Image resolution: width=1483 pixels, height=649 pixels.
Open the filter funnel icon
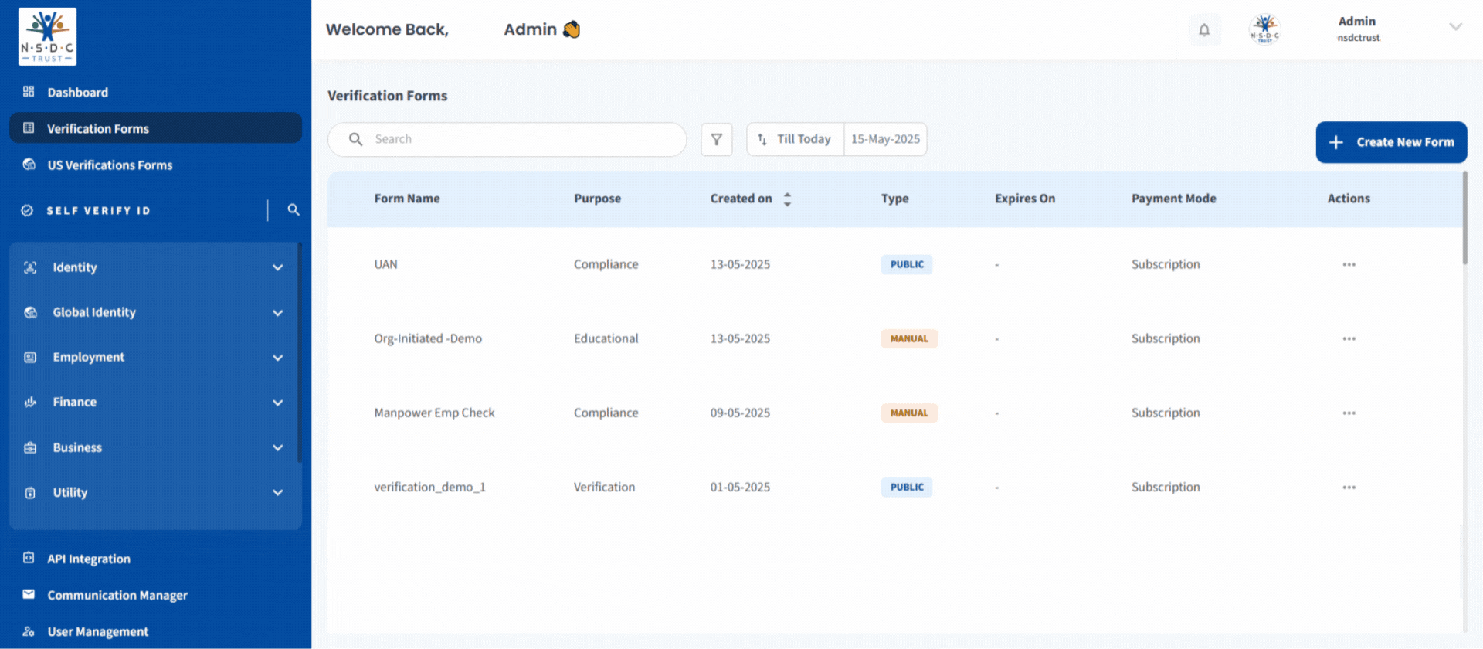pyautogui.click(x=716, y=140)
